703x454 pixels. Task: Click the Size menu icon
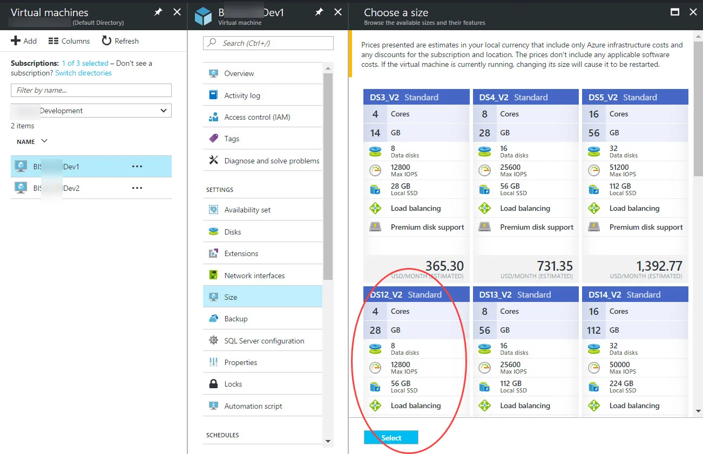[x=214, y=297]
